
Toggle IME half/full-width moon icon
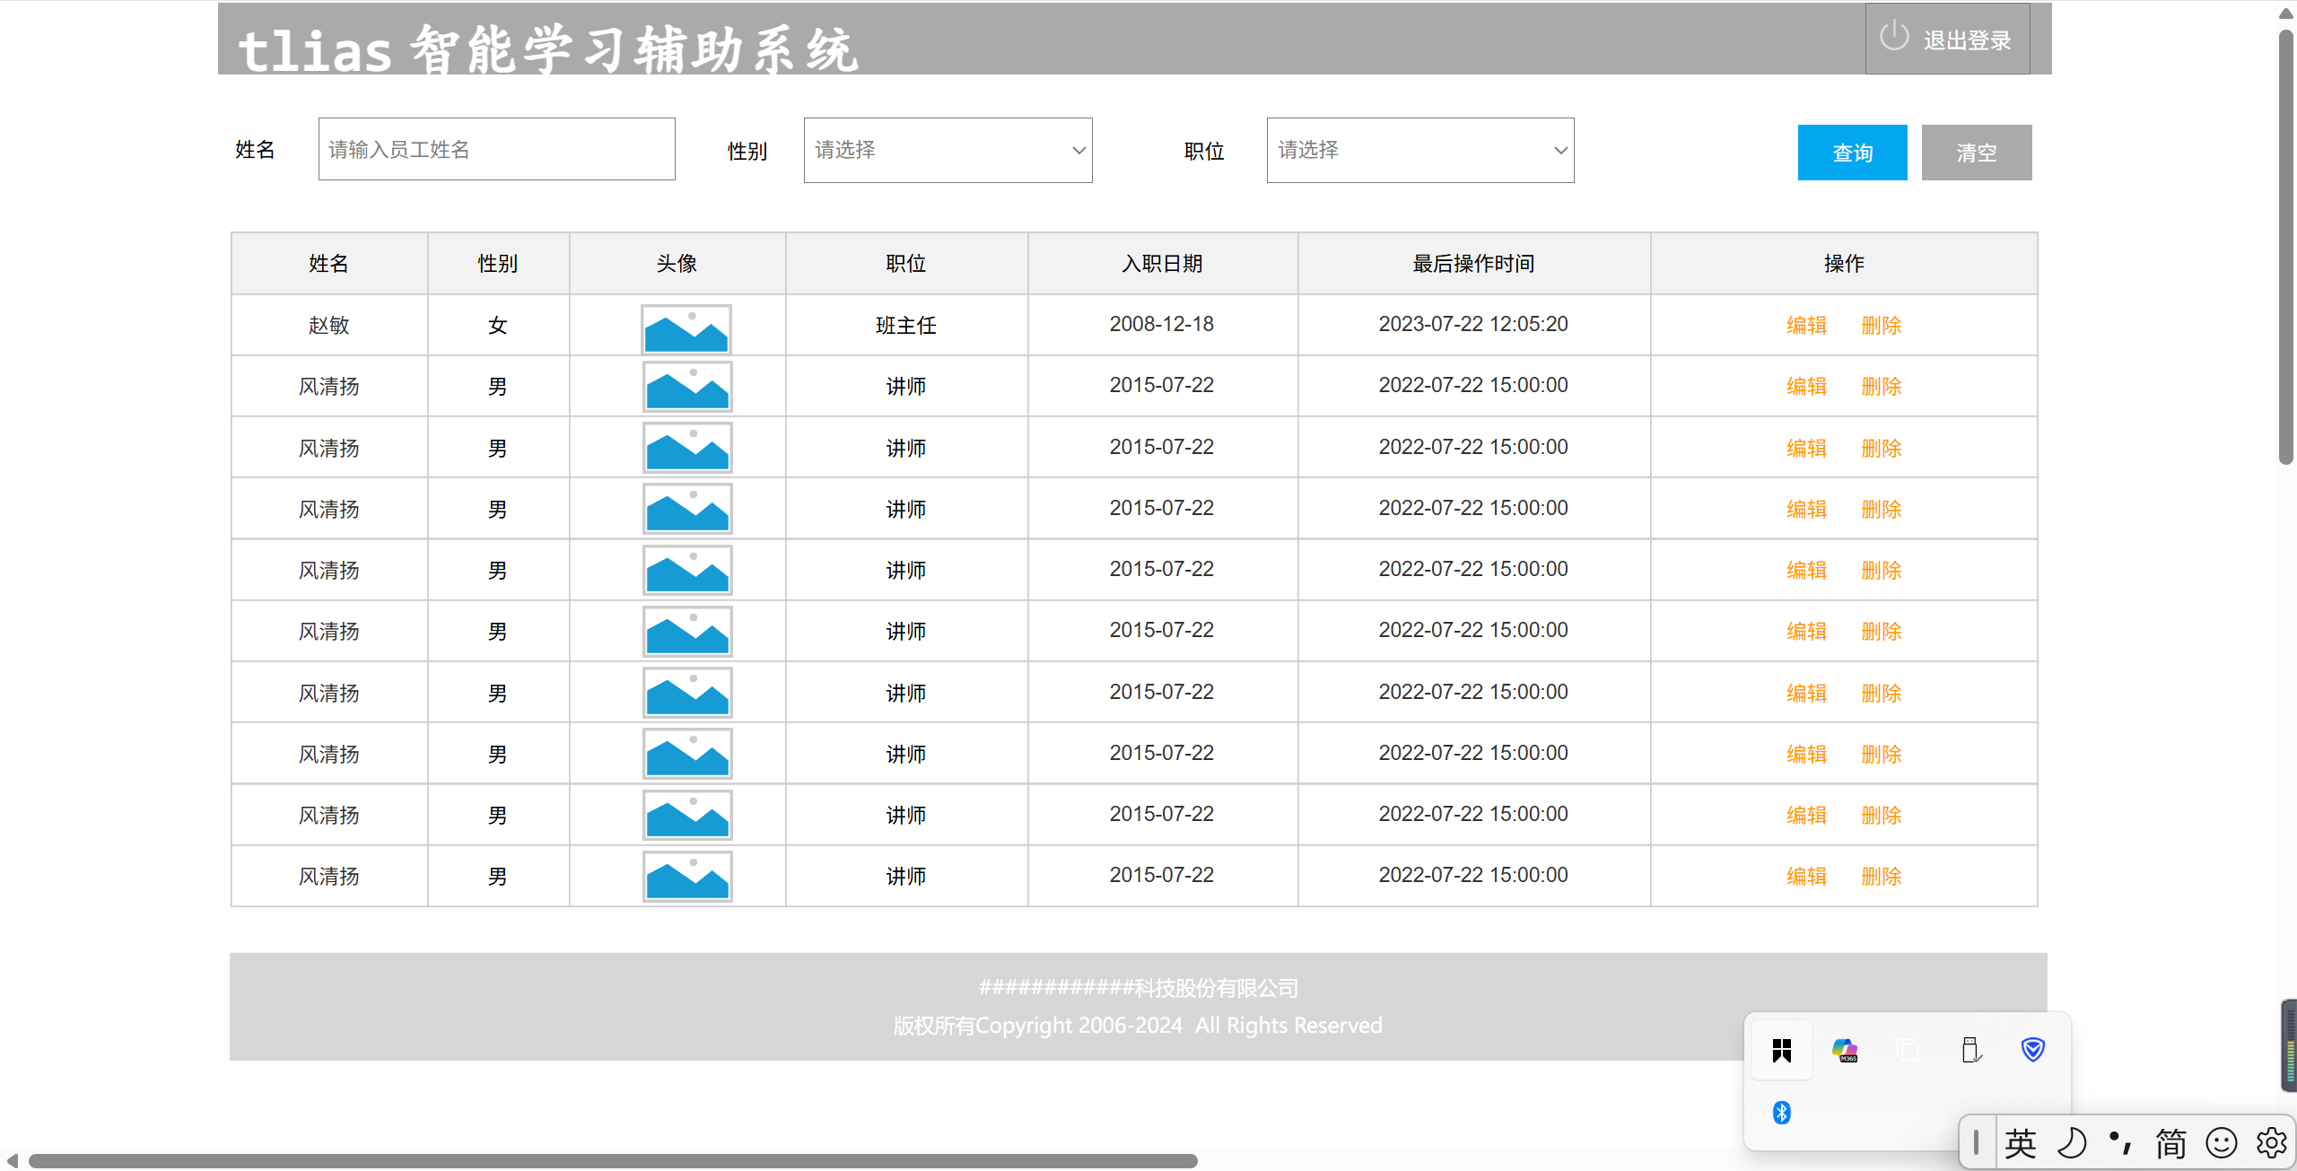coord(2072,1143)
